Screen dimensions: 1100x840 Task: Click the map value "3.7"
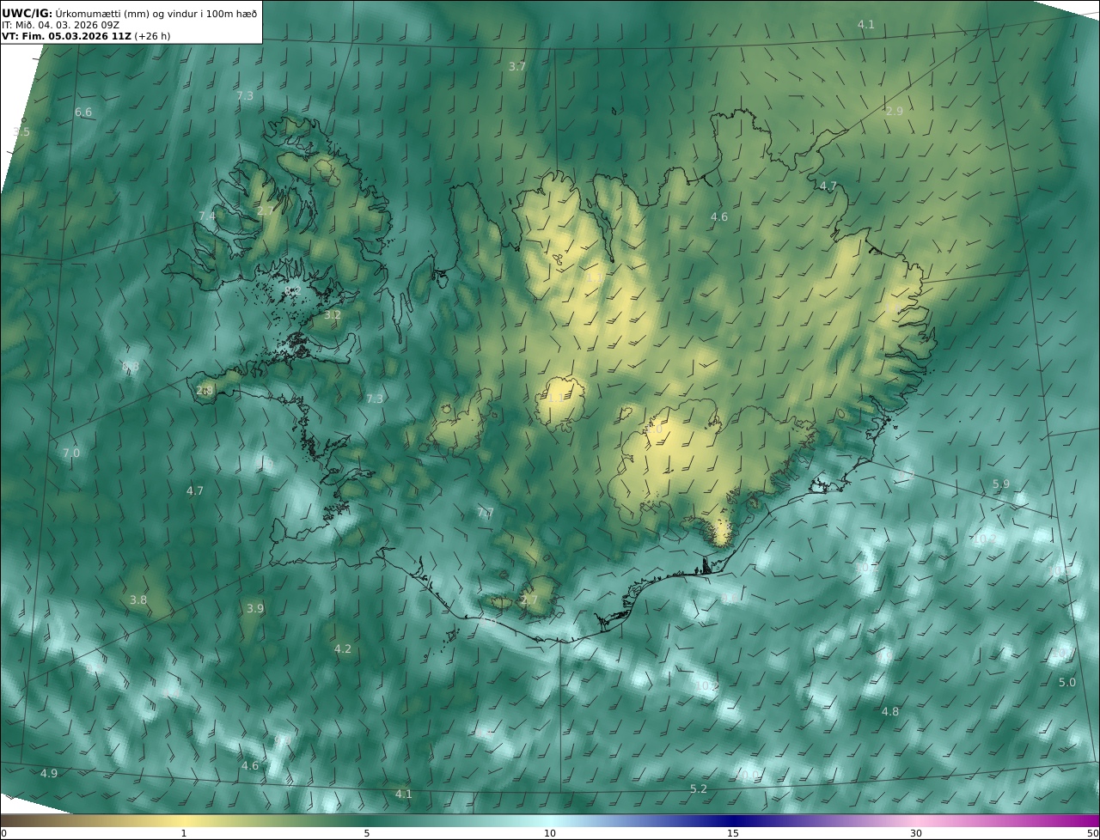(516, 66)
